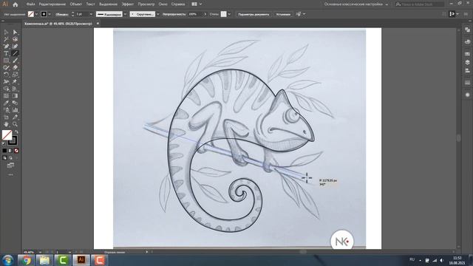Select the Rectangle tool
This screenshot has width=473, height=266.
coord(6,61)
